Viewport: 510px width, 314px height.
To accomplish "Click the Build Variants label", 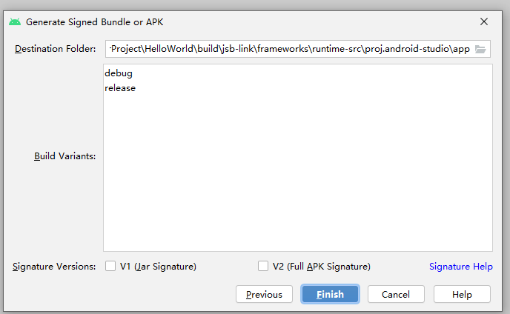I will [65, 156].
